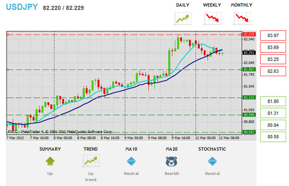Screen dimensions: 289x186
Task: Select the 83.97 resistance level box
Action: click(273, 36)
